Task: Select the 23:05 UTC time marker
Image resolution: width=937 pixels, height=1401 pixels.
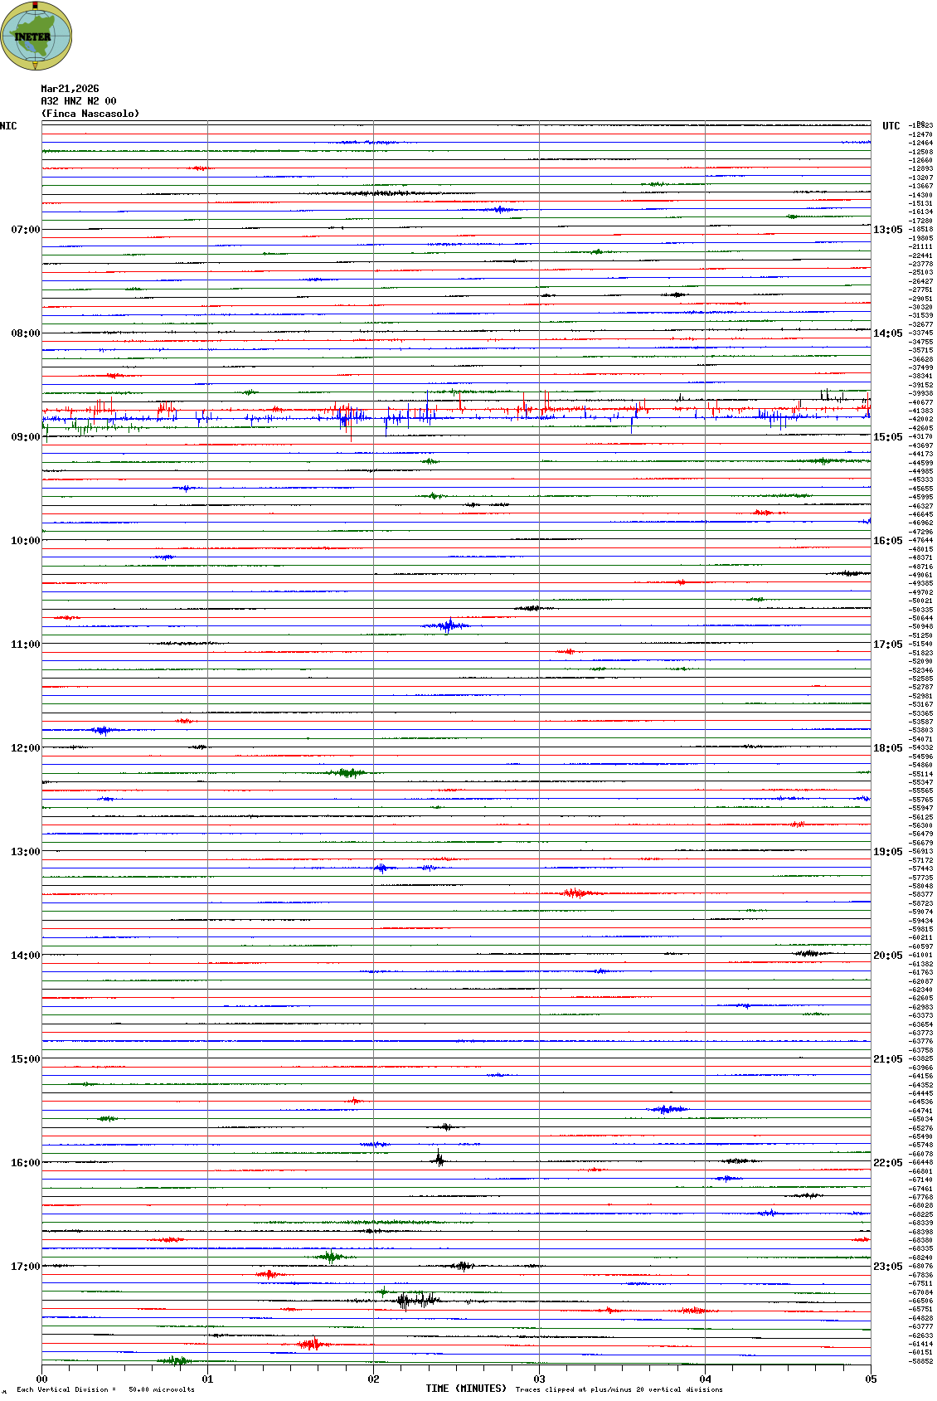Action: click(x=887, y=1267)
